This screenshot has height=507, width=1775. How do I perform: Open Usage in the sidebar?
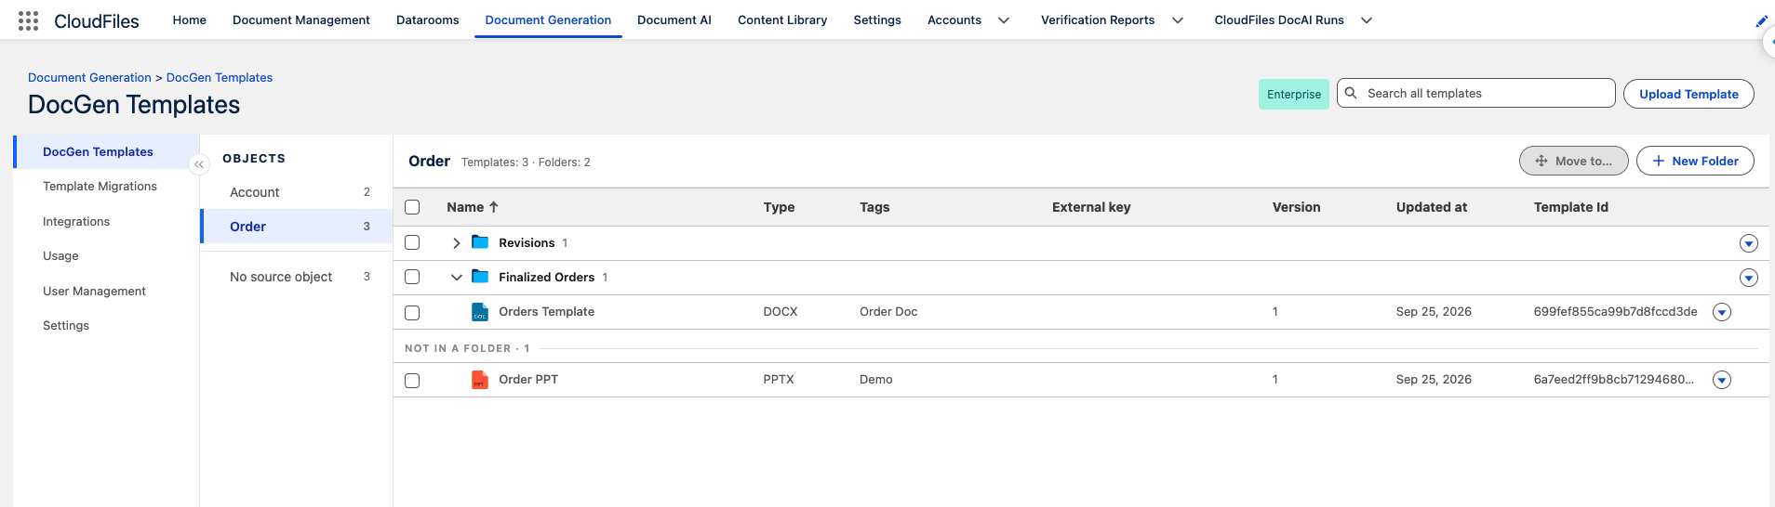(60, 256)
